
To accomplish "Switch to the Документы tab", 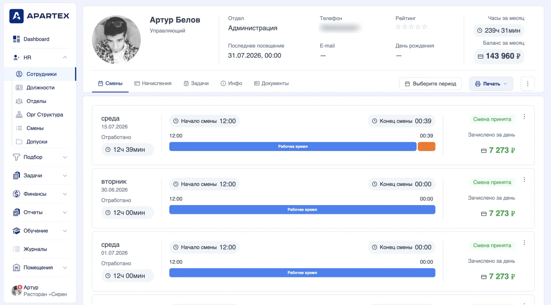I will click(x=271, y=83).
